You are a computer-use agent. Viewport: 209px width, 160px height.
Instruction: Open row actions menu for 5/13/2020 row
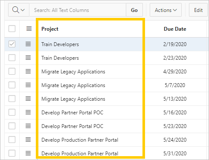28,99
